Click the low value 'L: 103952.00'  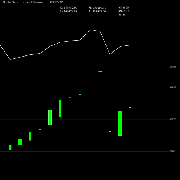pos(97,12)
